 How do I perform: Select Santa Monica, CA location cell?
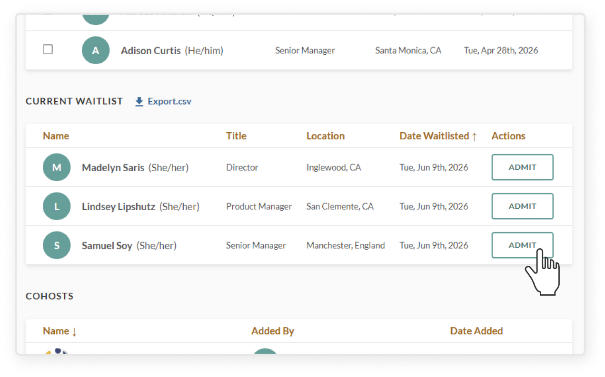[408, 50]
